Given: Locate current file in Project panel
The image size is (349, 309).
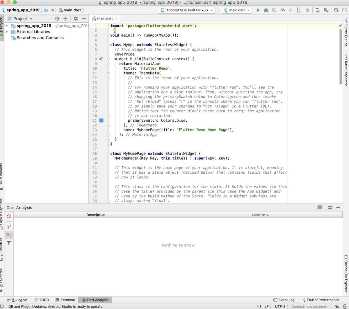Looking at the screenshot, I should click(57, 19).
